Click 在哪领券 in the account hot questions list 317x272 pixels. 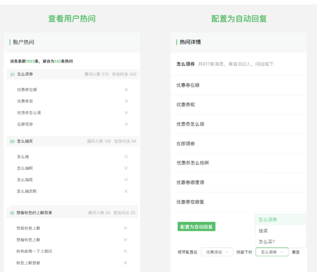point(25,124)
